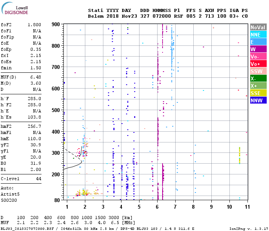Click the 6 MHz frequency axis label

[157, 207]
